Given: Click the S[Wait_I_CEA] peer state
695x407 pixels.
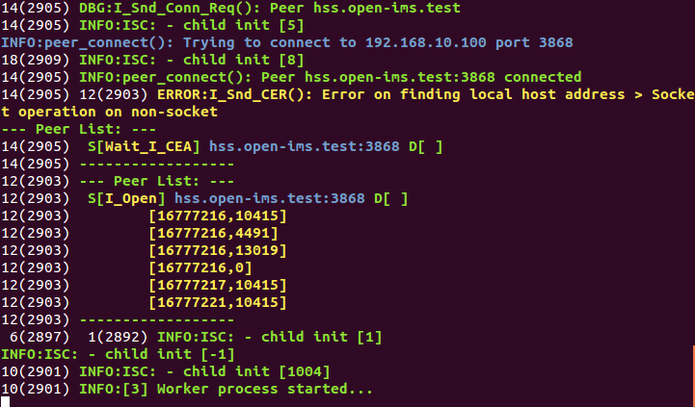Looking at the screenshot, I should [x=144, y=146].
